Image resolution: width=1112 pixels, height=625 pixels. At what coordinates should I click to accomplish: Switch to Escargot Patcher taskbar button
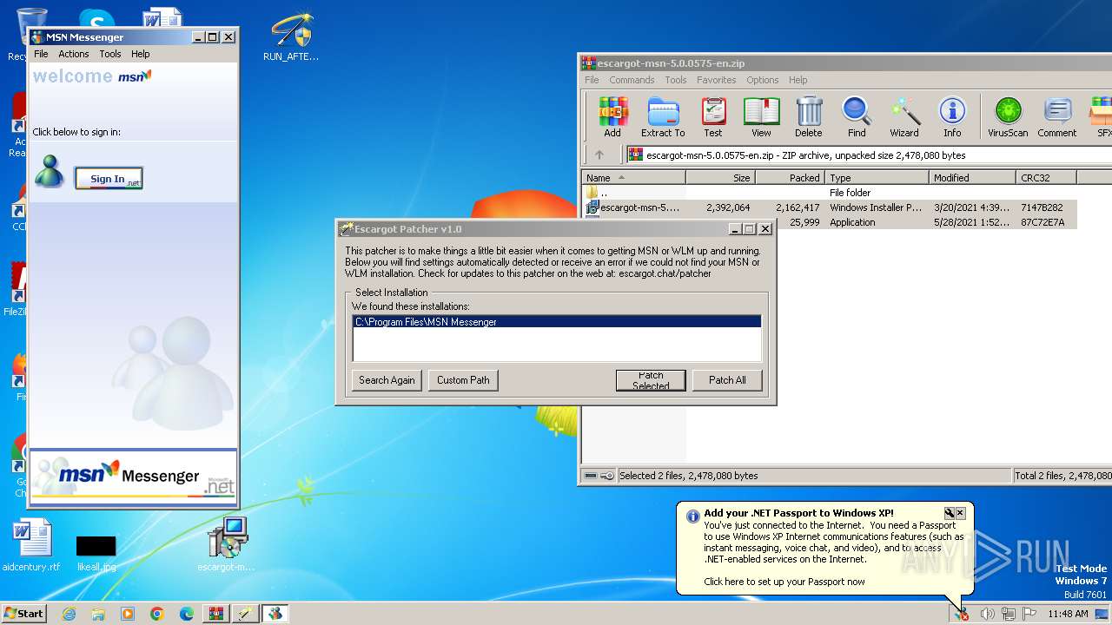pyautogui.click(x=245, y=614)
